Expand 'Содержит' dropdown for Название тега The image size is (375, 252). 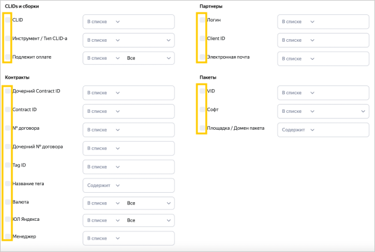tap(101, 185)
